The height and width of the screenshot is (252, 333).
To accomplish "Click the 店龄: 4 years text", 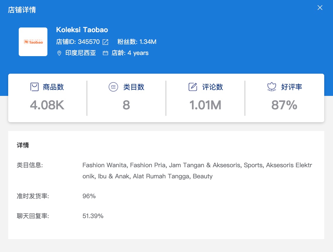I will (130, 53).
